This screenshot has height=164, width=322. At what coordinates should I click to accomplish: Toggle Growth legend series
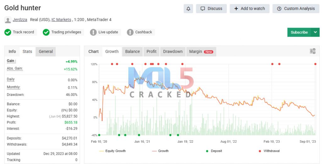click(x=160, y=151)
